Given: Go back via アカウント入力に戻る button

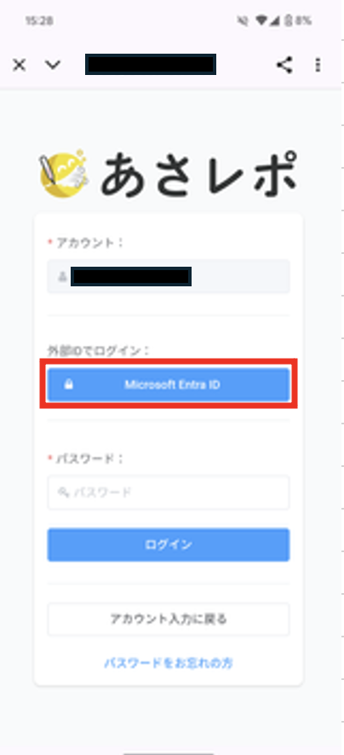Looking at the screenshot, I should pyautogui.click(x=169, y=620).
